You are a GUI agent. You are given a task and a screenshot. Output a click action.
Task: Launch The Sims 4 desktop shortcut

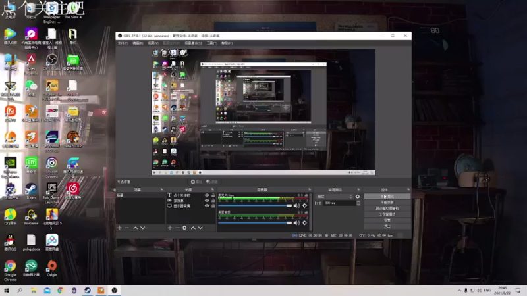73,11
